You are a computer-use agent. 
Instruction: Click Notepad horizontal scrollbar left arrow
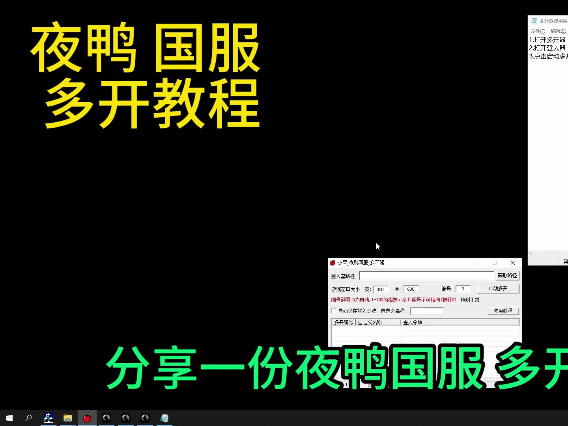click(x=531, y=253)
